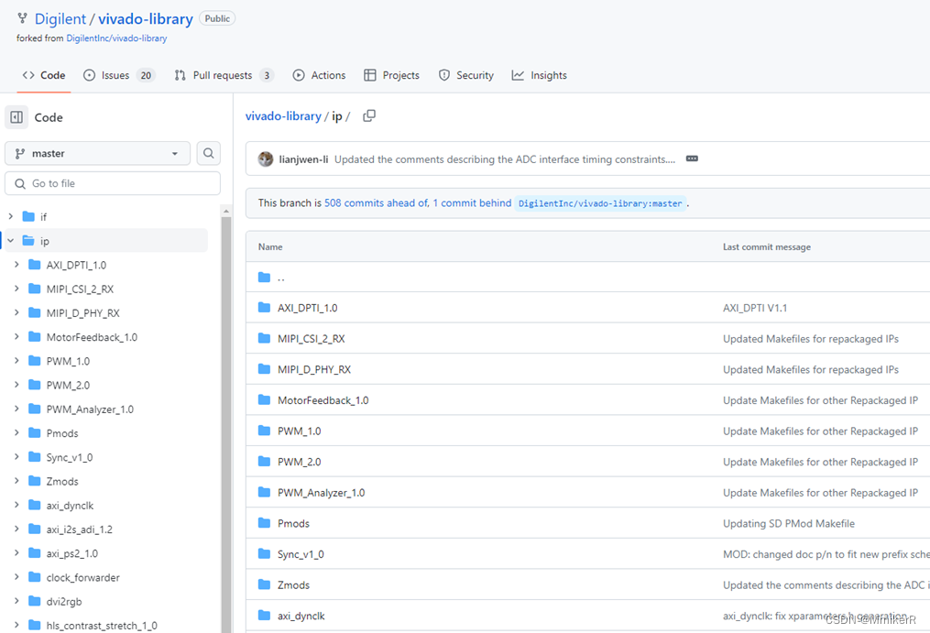
Task: Copy path using icon after ip /
Action: 369,115
